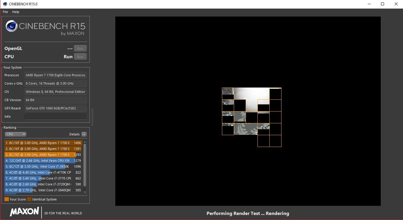Open the Help menu
Image resolution: width=403 pixels, height=220 pixels.
pos(16,12)
